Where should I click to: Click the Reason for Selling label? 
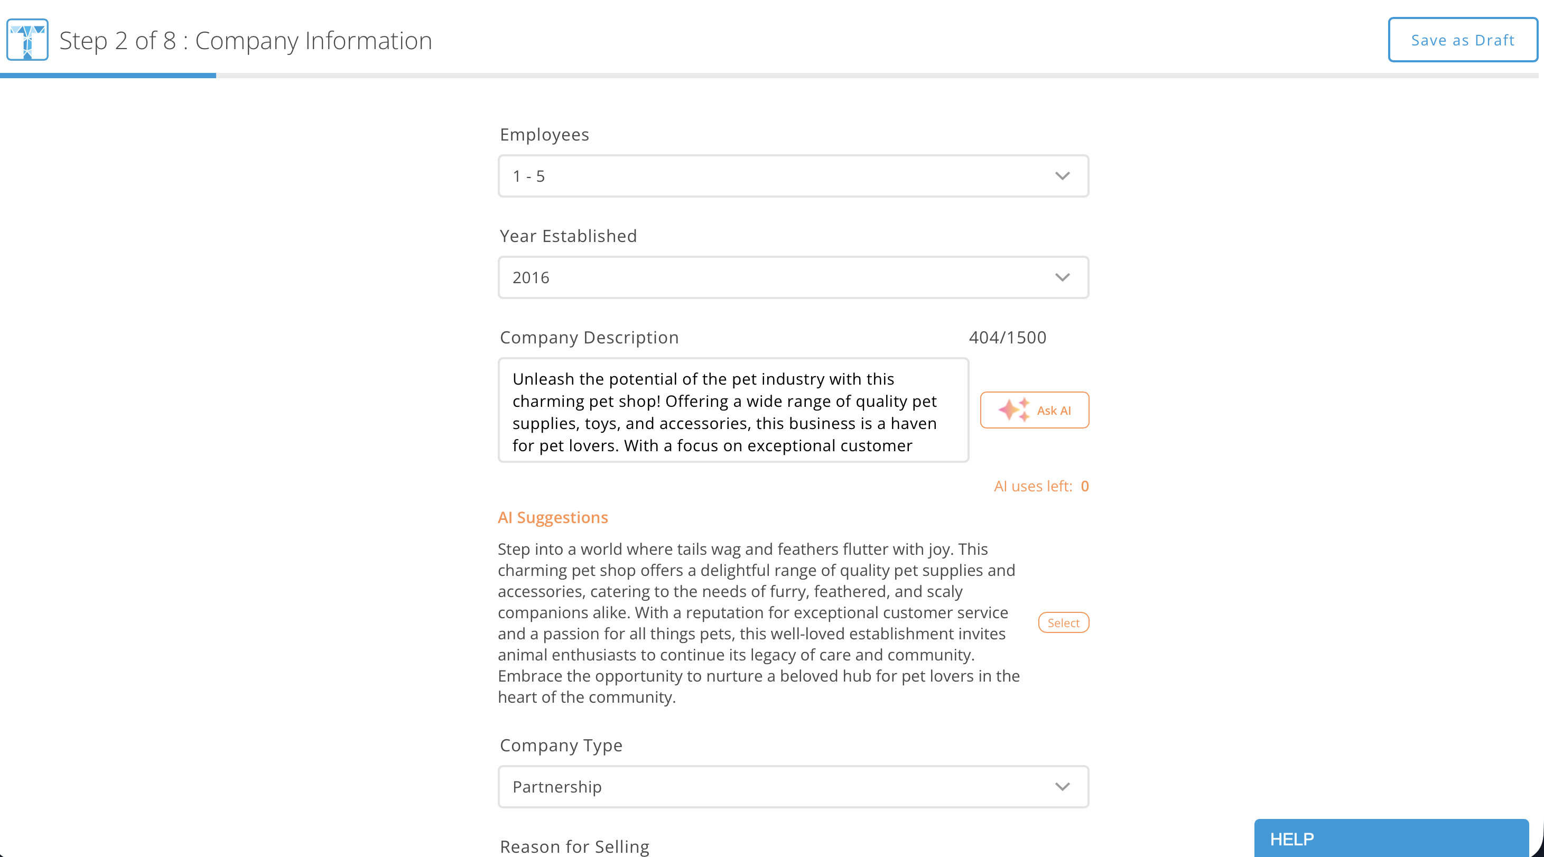click(x=574, y=846)
